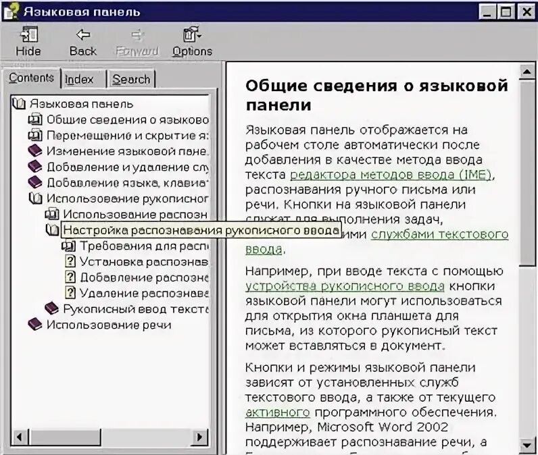Image resolution: width=538 pixels, height=455 pixels.
Task: Click the tree horizontal scrollbar thumb
Action: [x=65, y=437]
